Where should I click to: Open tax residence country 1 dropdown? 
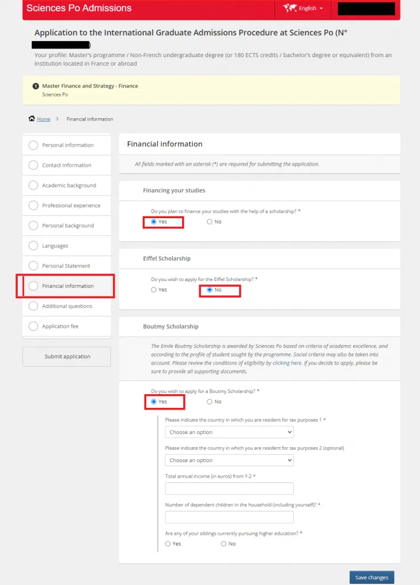(229, 432)
